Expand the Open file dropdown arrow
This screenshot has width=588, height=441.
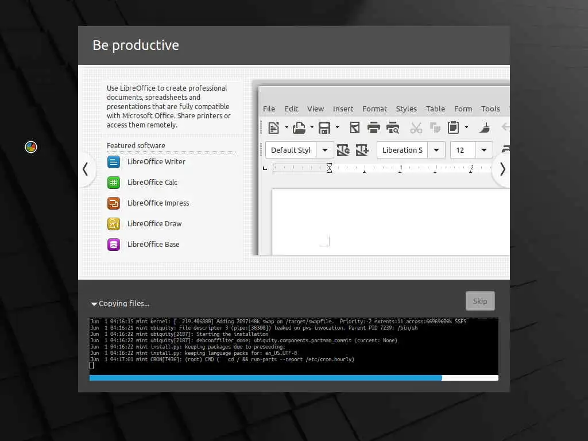tap(312, 127)
